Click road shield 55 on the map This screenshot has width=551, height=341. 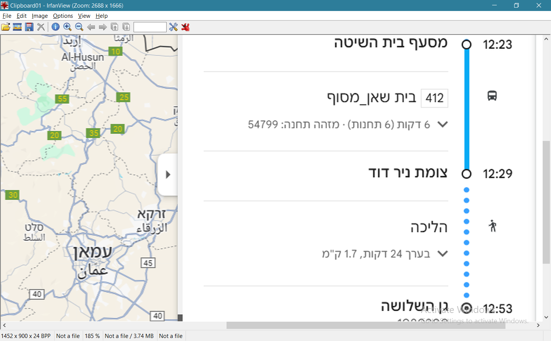(x=62, y=99)
